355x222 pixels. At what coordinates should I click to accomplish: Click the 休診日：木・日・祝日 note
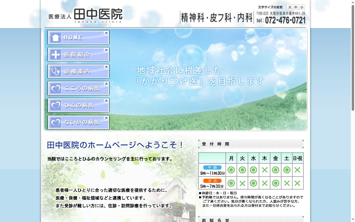click(x=218, y=193)
